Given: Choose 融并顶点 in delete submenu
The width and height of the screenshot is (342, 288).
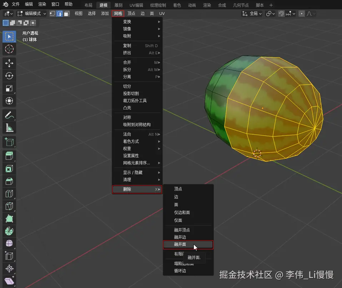Looking at the screenshot, I should [188, 230].
